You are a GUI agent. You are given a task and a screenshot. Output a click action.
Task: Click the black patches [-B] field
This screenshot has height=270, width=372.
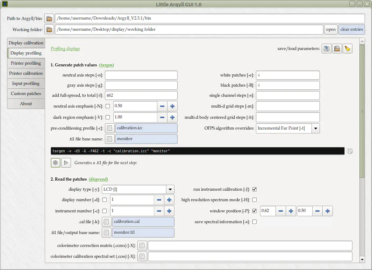pos(288,85)
